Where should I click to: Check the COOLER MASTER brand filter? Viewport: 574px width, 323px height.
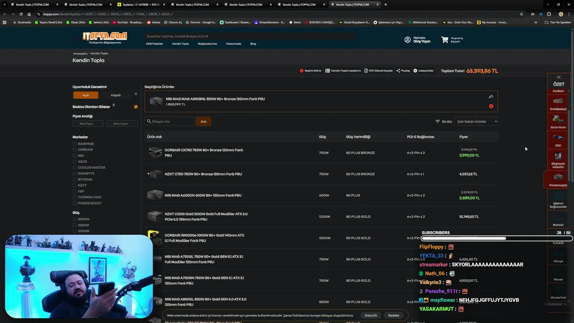[74, 168]
